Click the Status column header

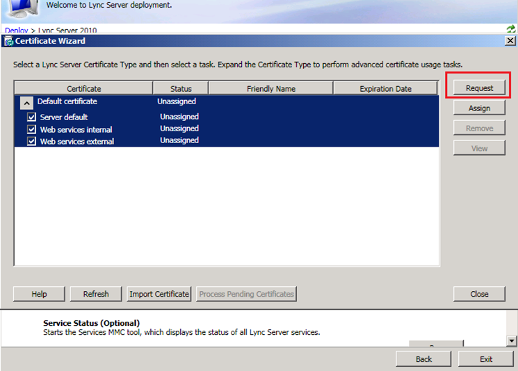click(x=181, y=88)
